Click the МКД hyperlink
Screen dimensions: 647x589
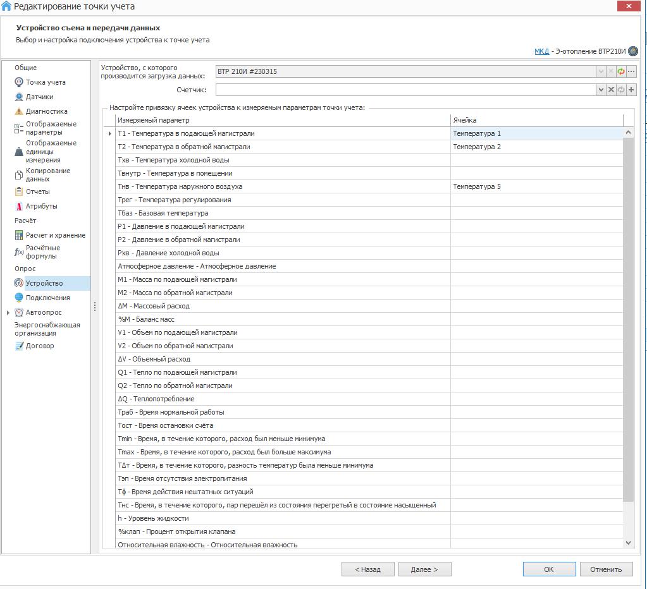click(x=541, y=51)
